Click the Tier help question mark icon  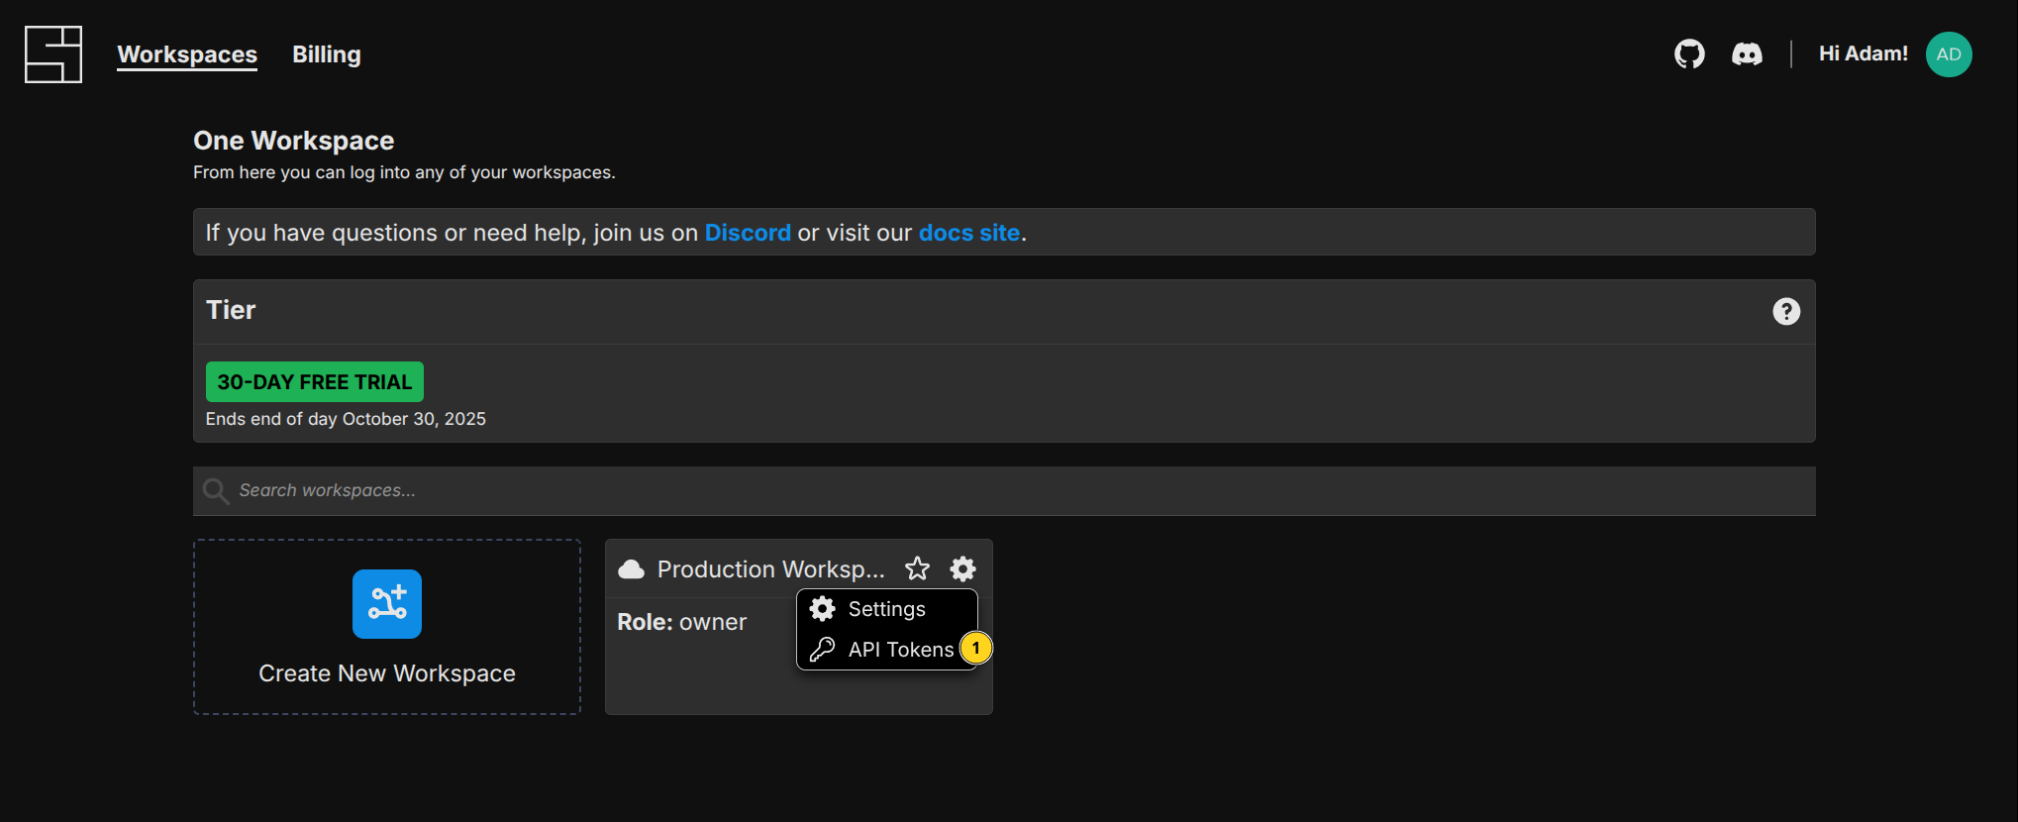coord(1785,312)
